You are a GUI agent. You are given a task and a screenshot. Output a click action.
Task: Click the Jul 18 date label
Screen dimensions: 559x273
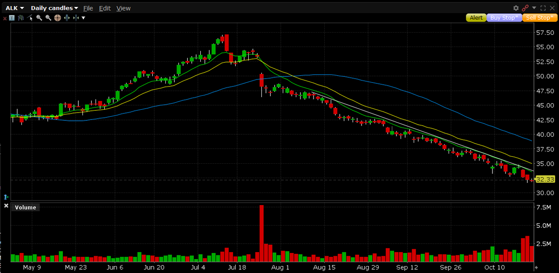click(237, 267)
